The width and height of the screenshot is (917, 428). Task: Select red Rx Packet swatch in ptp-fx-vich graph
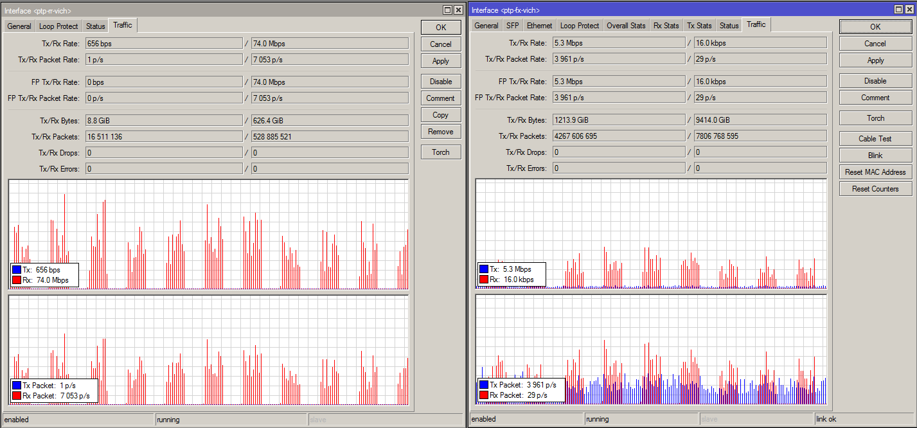pyautogui.click(x=484, y=395)
